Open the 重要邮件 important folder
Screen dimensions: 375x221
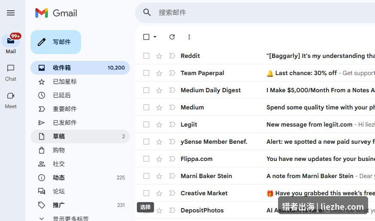tap(80, 109)
